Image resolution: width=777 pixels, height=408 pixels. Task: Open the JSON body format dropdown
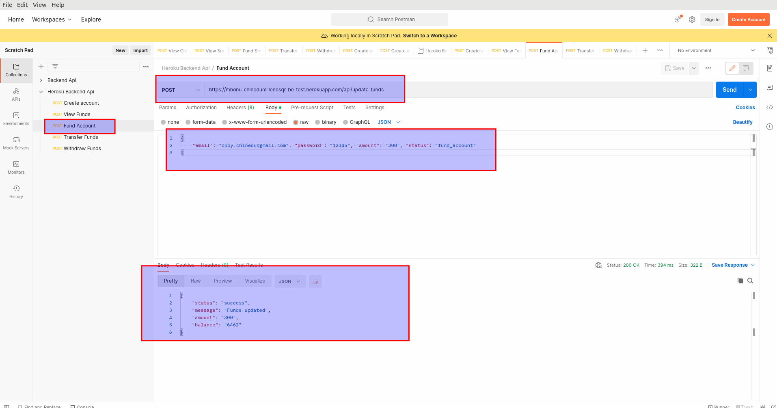[389, 122]
